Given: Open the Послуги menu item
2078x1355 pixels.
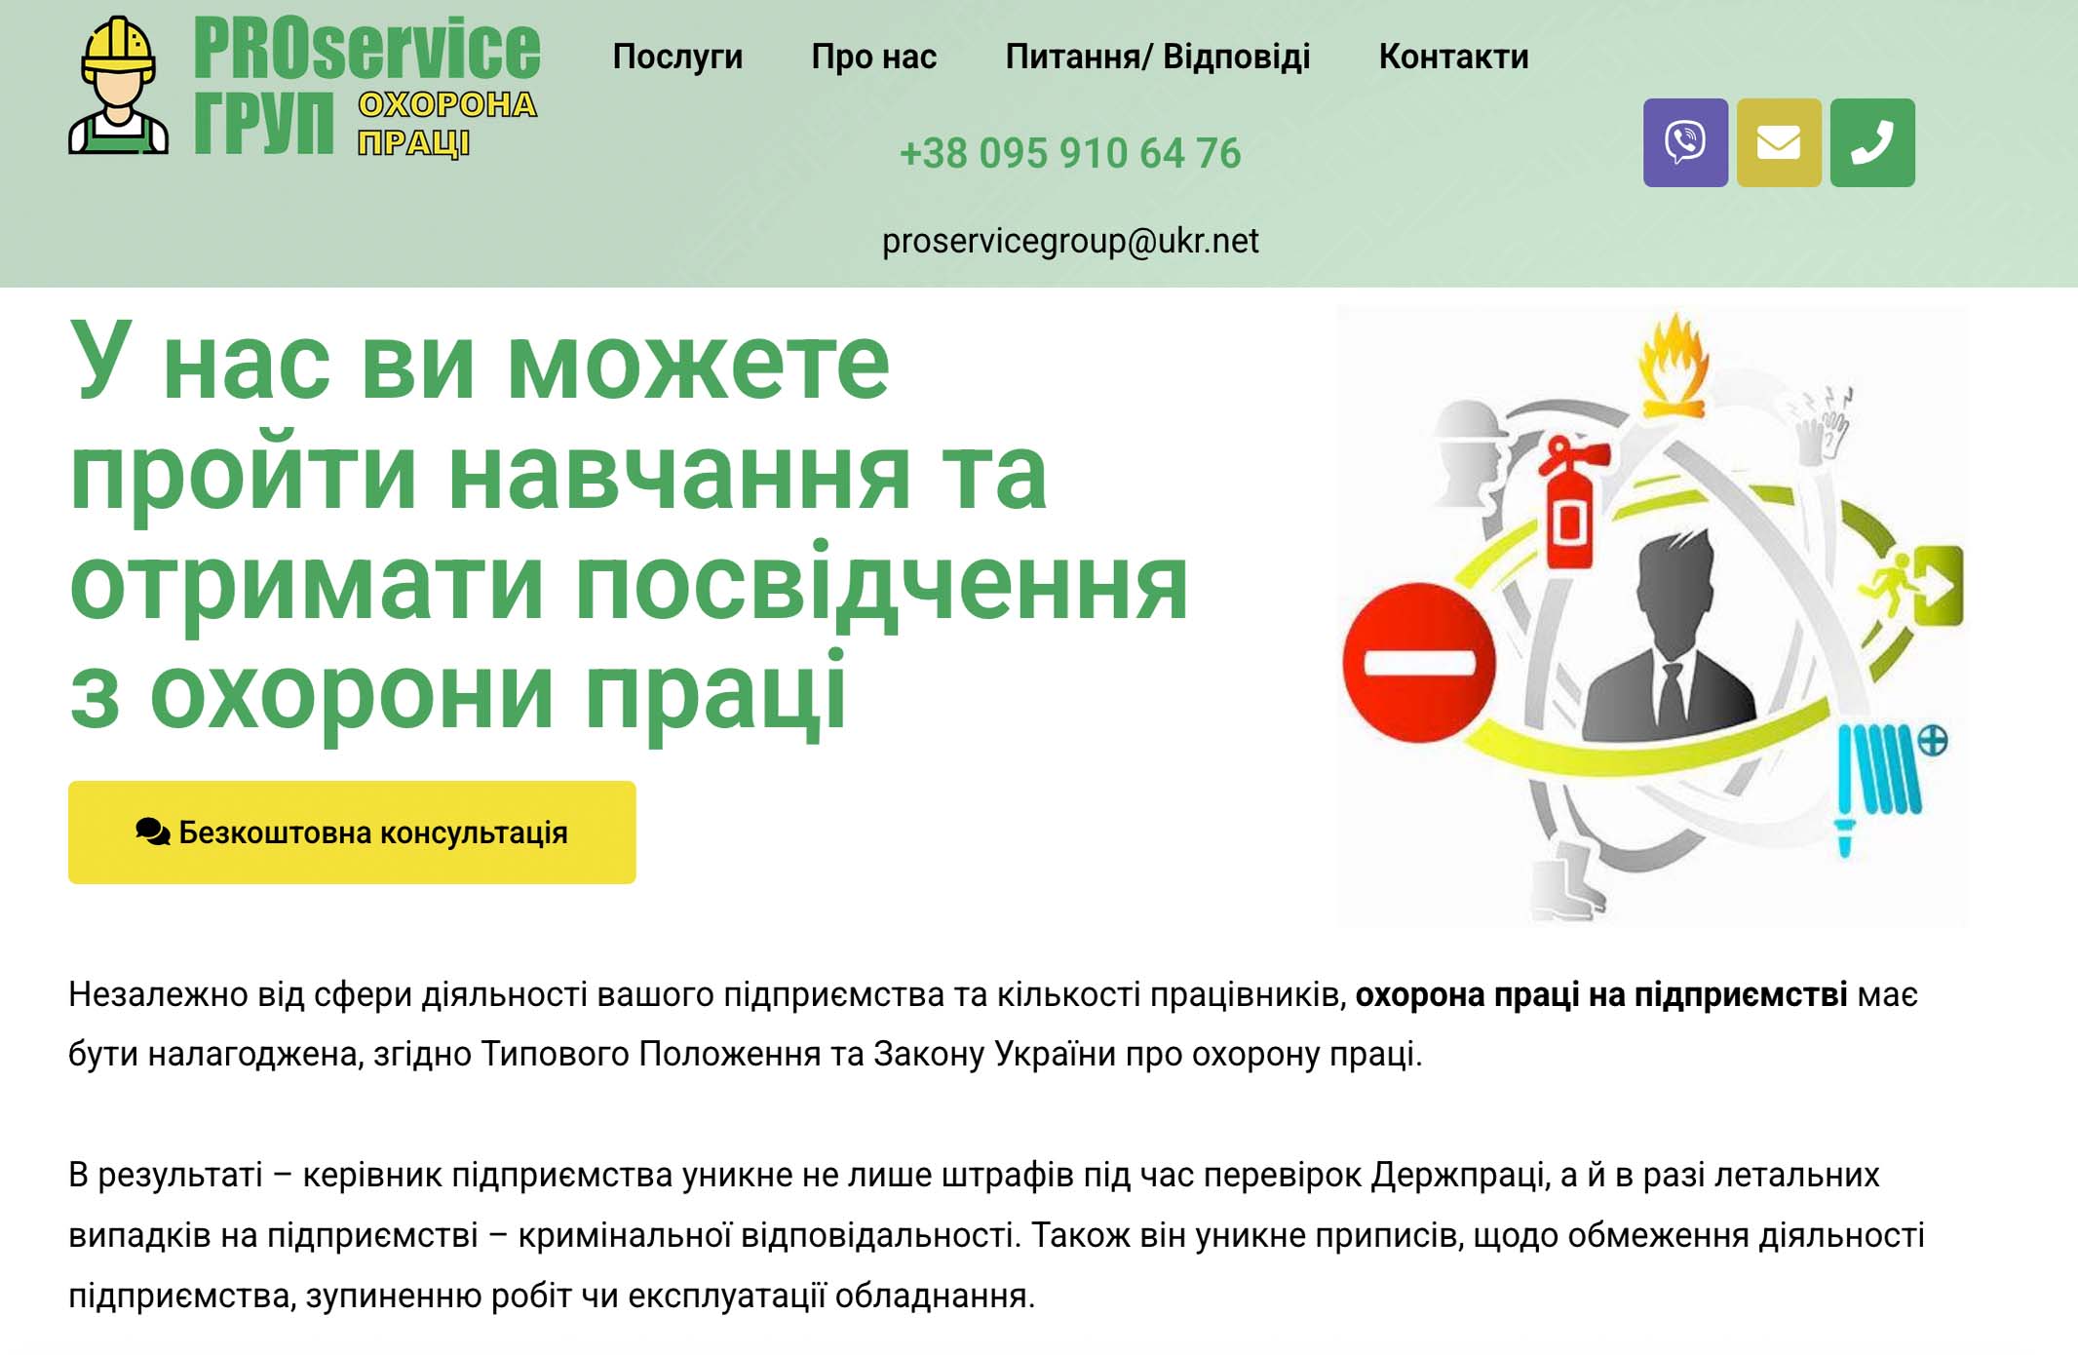Looking at the screenshot, I should point(677,57).
